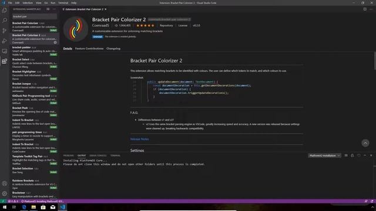Open File Explorer from the taskbar
Image resolution: width=376 pixels, height=211 pixels.
pyautogui.click(x=33, y=207)
